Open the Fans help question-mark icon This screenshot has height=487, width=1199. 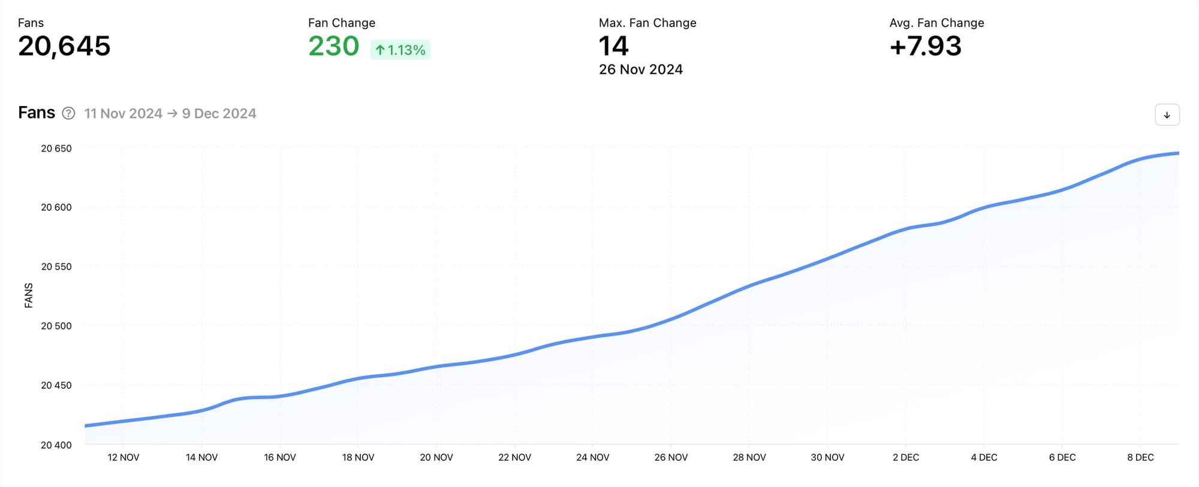click(x=69, y=113)
